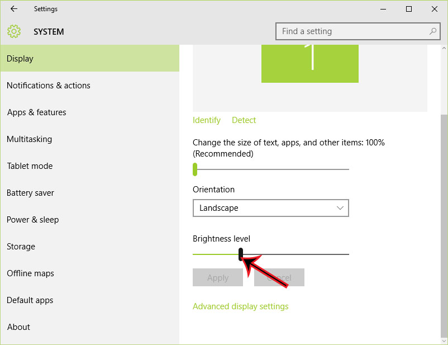
Task: Click the SYSTEM settings gear icon
Action: coord(13,31)
